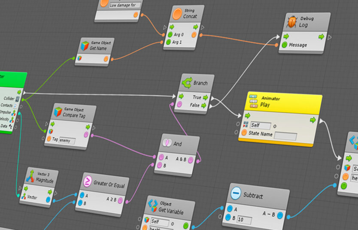Click the Branch True output port
The height and width of the screenshot is (230, 358).
(x=206, y=98)
